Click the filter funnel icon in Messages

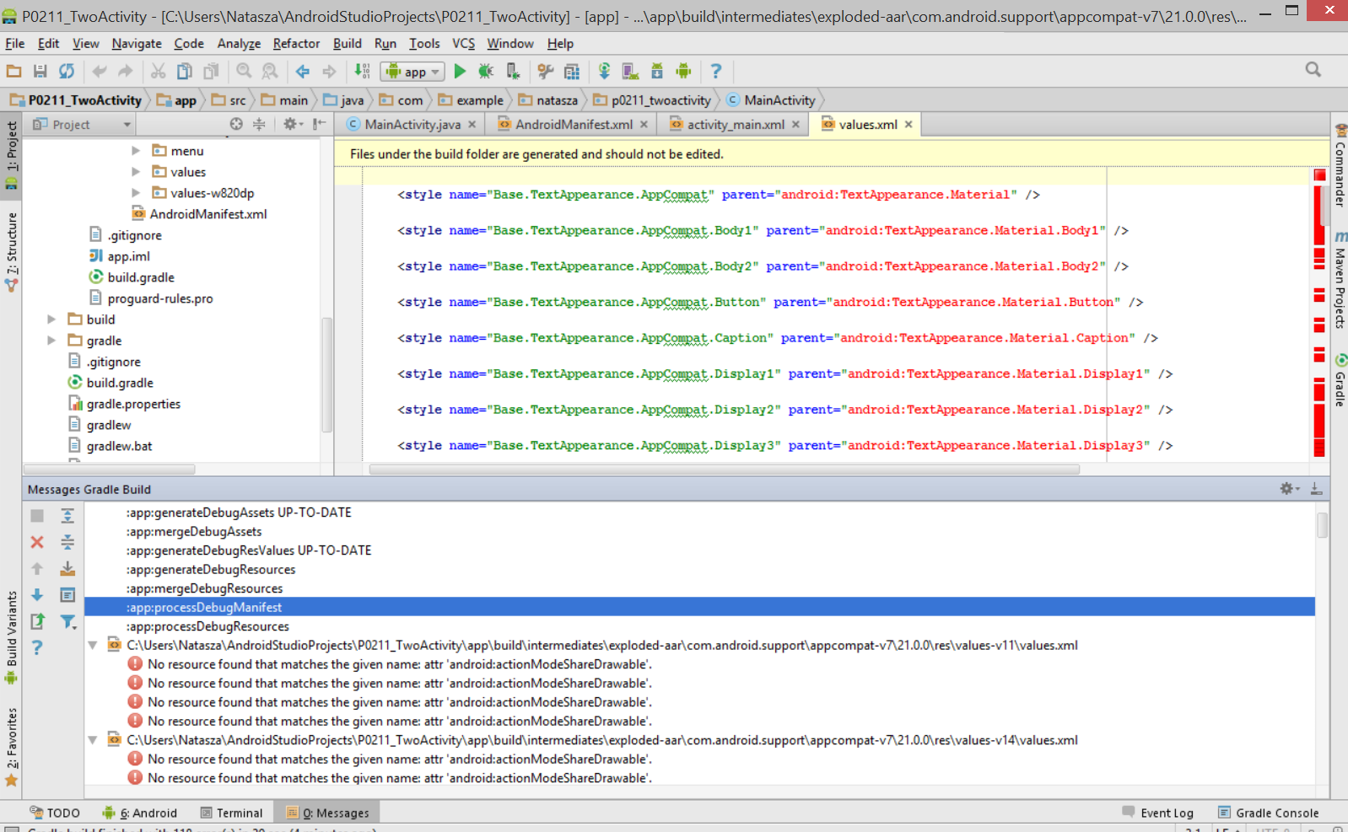68,622
